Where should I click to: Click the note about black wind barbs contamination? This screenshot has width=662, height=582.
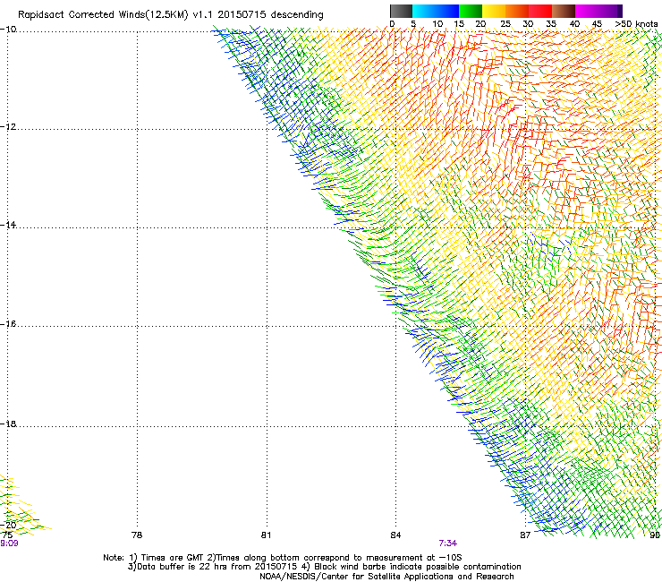412,567
